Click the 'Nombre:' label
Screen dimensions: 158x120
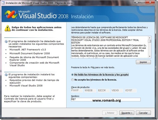tap(75, 96)
